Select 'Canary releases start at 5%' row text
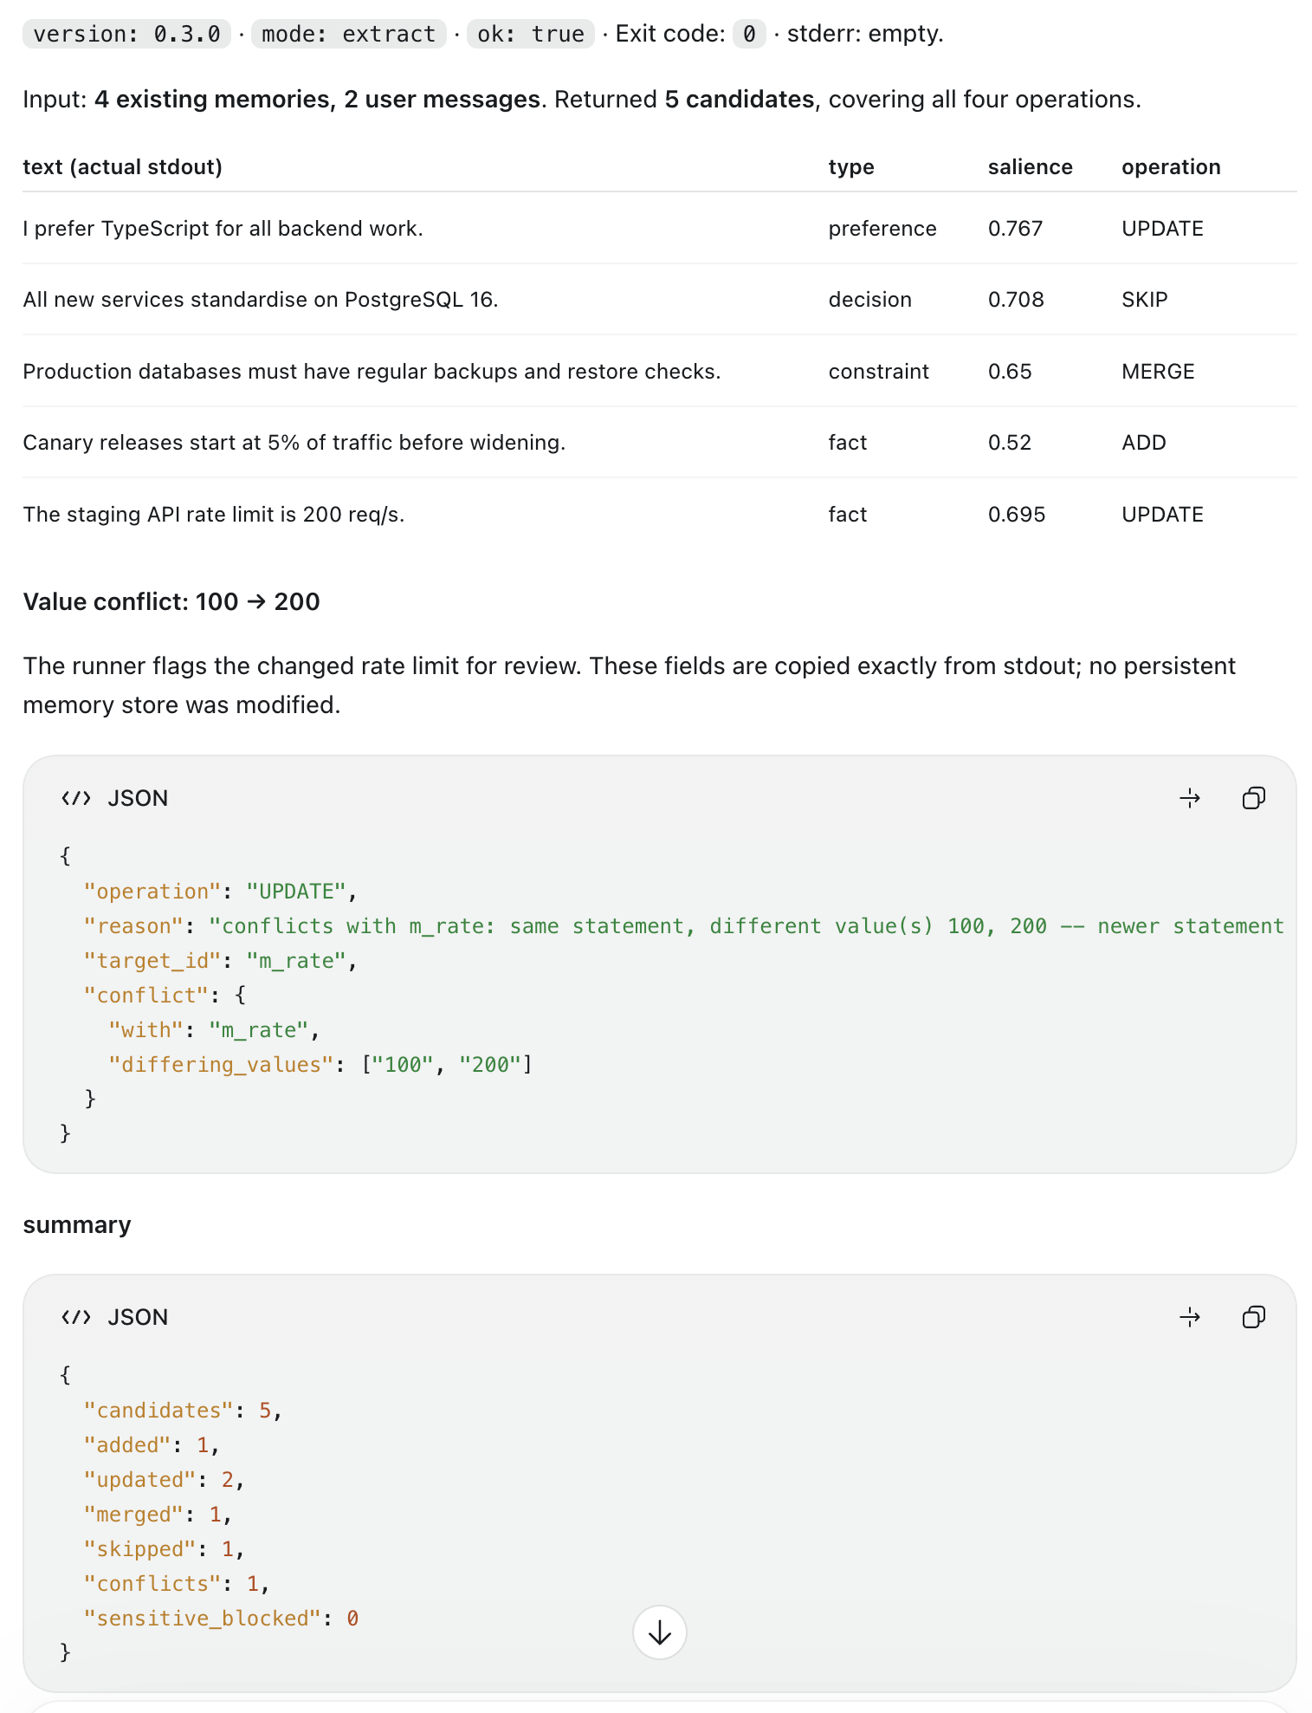The width and height of the screenshot is (1312, 1713). (294, 442)
